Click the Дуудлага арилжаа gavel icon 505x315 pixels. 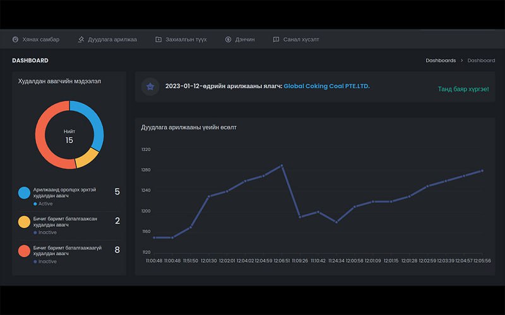click(x=81, y=39)
